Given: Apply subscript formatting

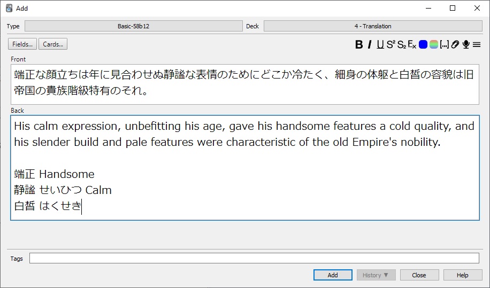Looking at the screenshot, I should (x=401, y=45).
